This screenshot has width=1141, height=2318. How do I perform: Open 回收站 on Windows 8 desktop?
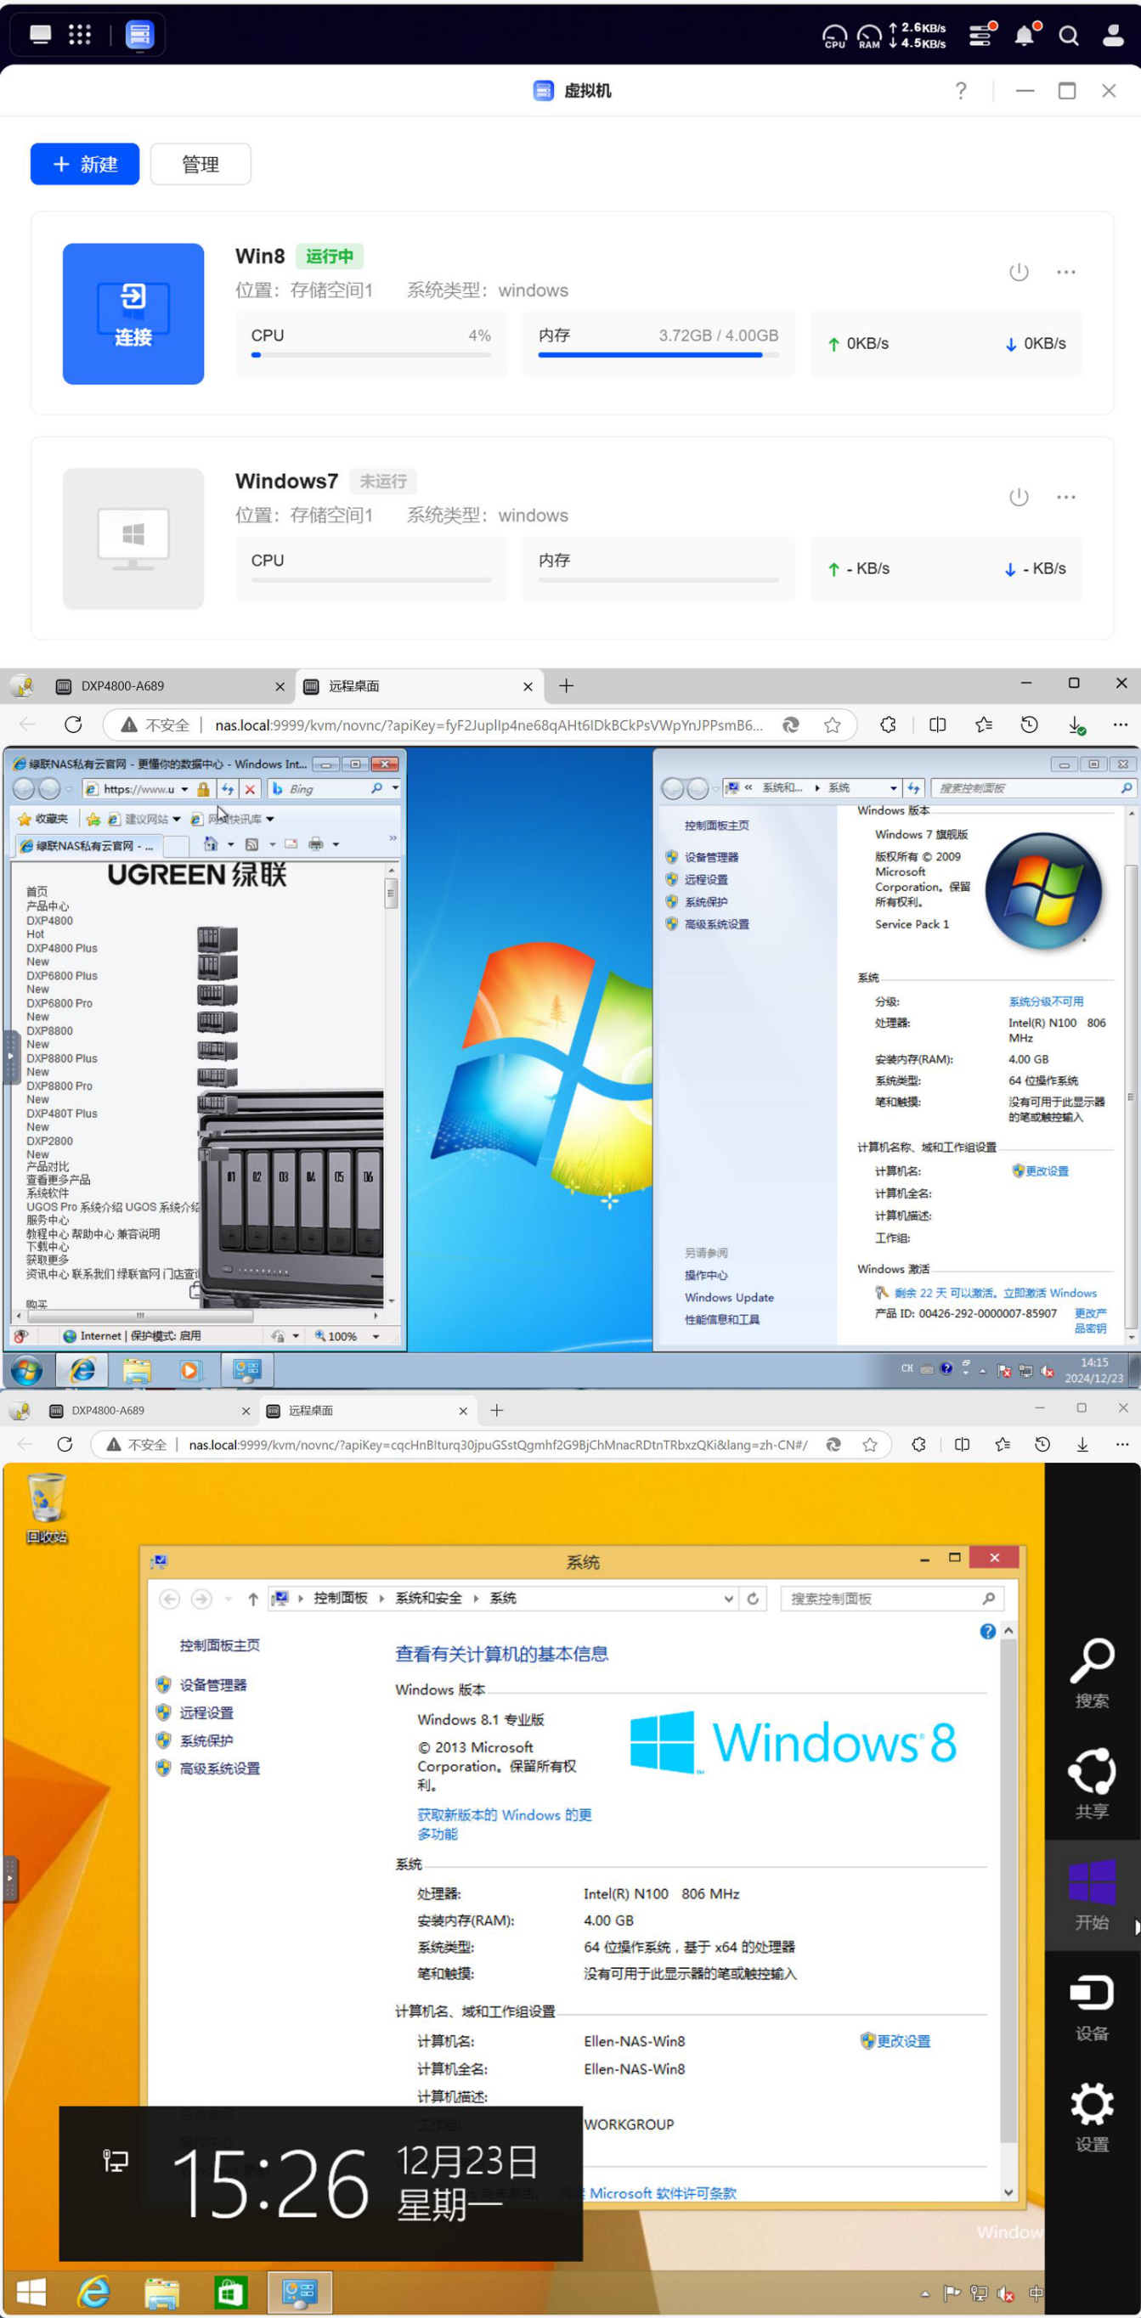click(47, 1507)
